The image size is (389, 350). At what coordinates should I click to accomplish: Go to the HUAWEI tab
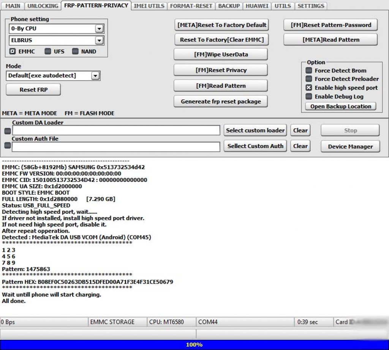(x=257, y=6)
